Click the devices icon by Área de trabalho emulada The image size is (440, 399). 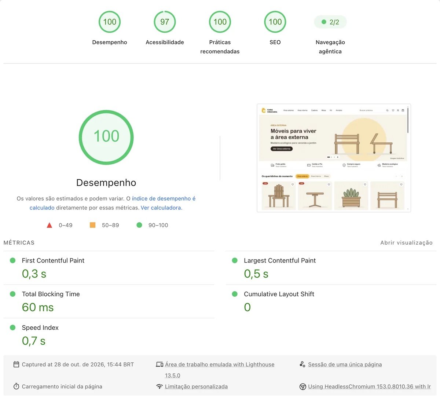coord(159,365)
